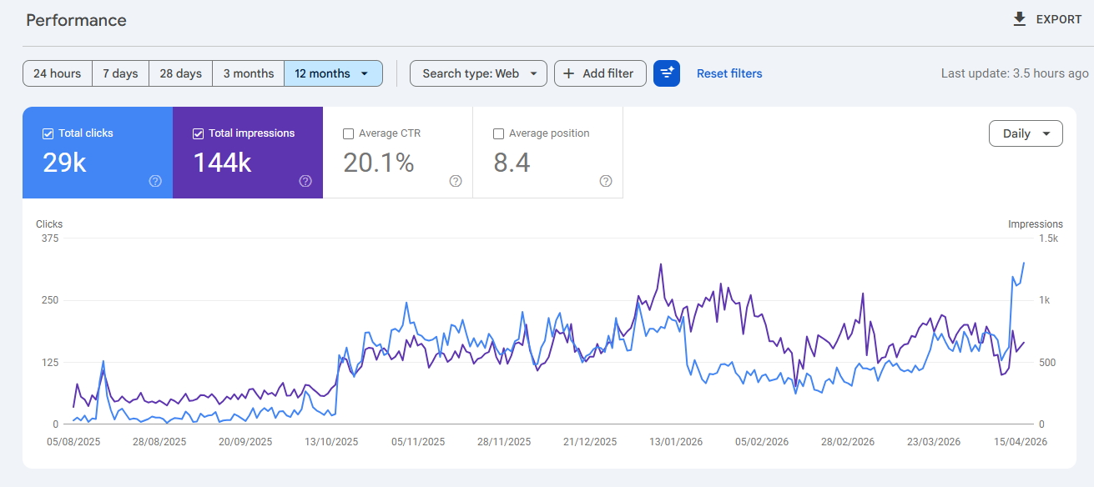The image size is (1094, 487).
Task: Click the Reset filters link
Action: click(728, 73)
